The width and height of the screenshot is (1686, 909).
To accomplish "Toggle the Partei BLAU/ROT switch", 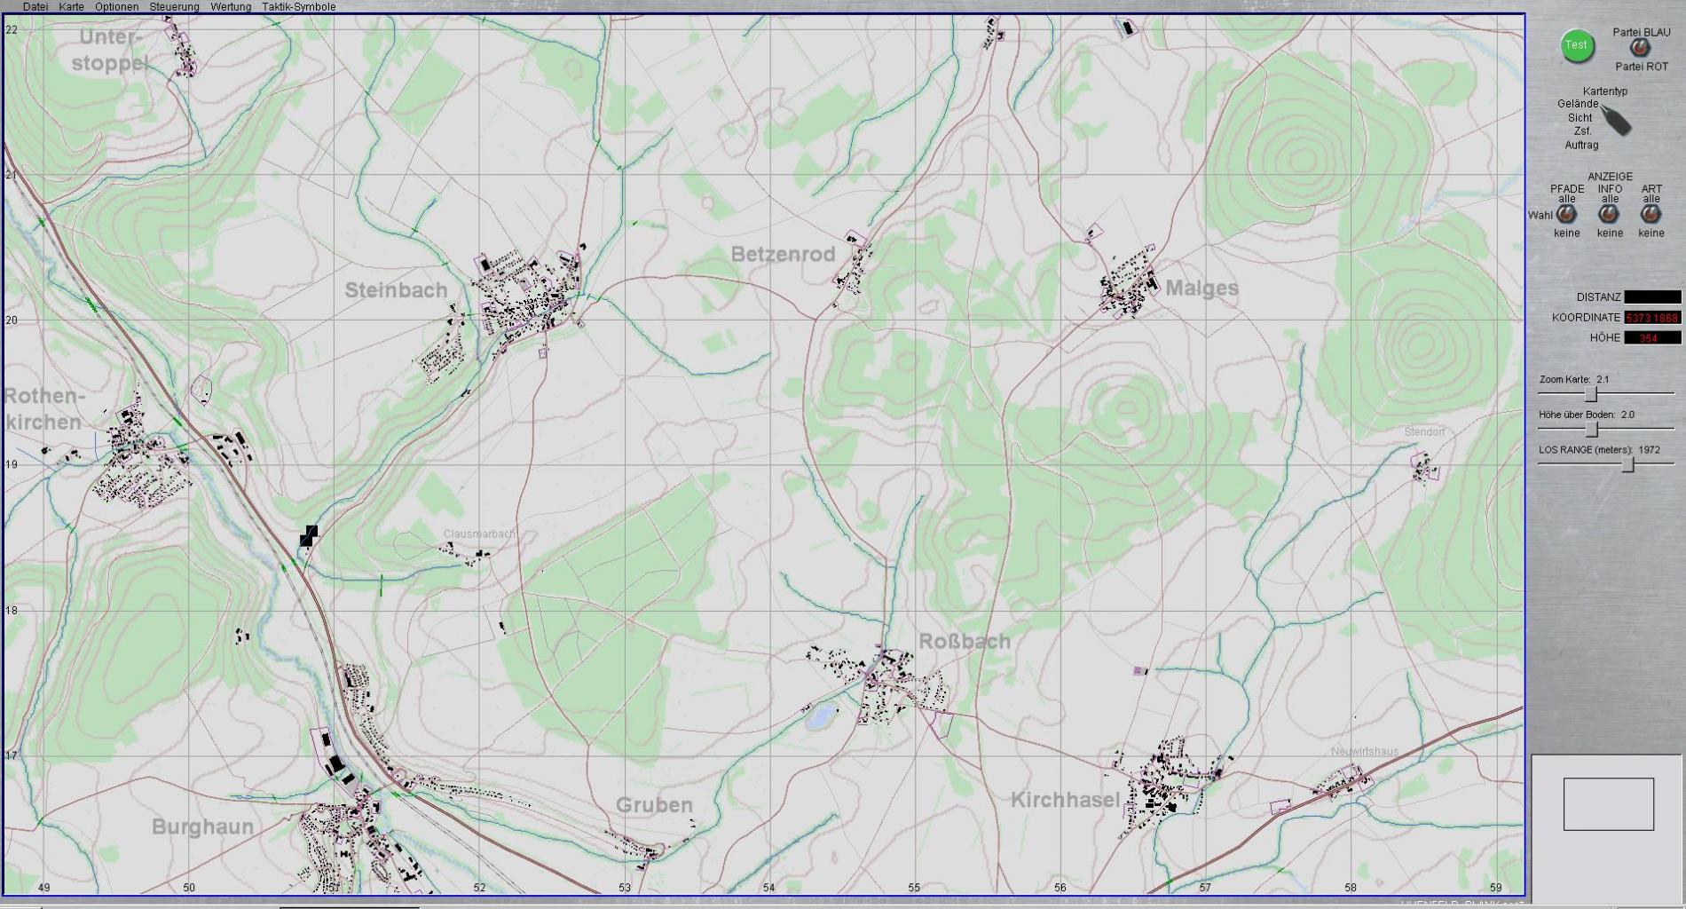I will tap(1641, 49).
